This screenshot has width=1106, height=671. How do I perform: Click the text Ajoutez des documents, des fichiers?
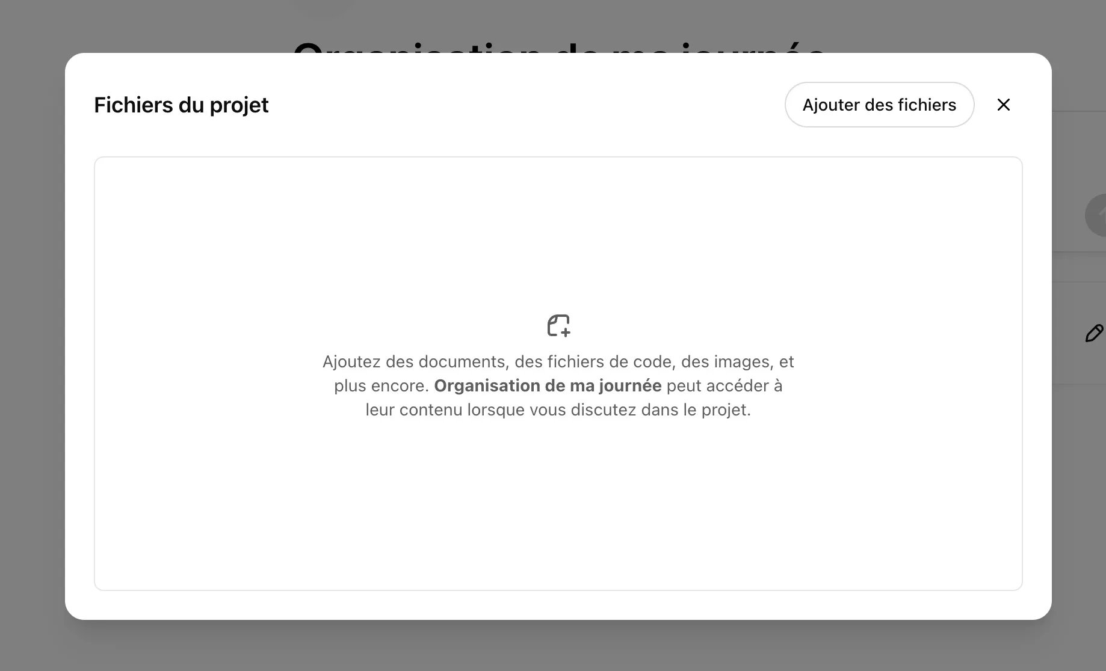[465, 361]
